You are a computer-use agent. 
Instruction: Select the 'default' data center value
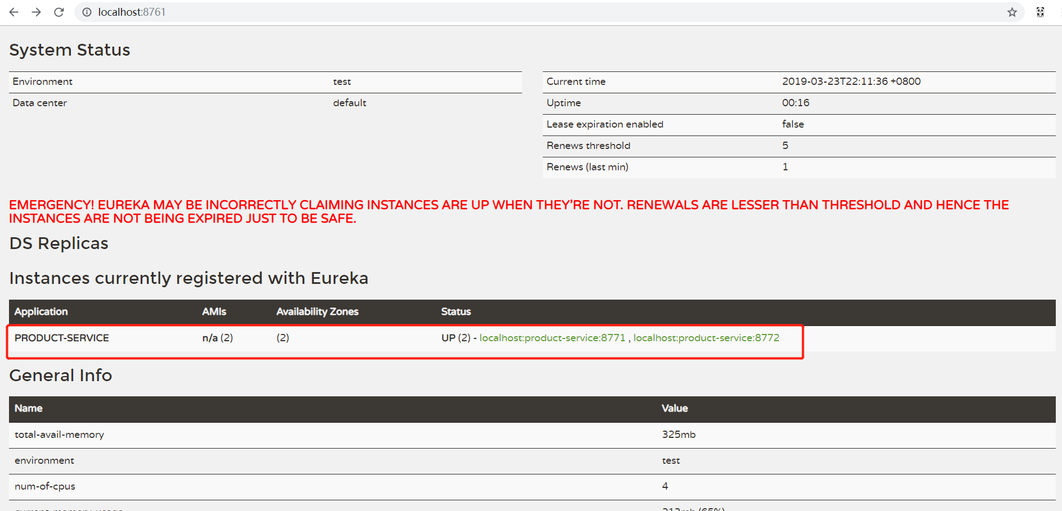(x=349, y=103)
